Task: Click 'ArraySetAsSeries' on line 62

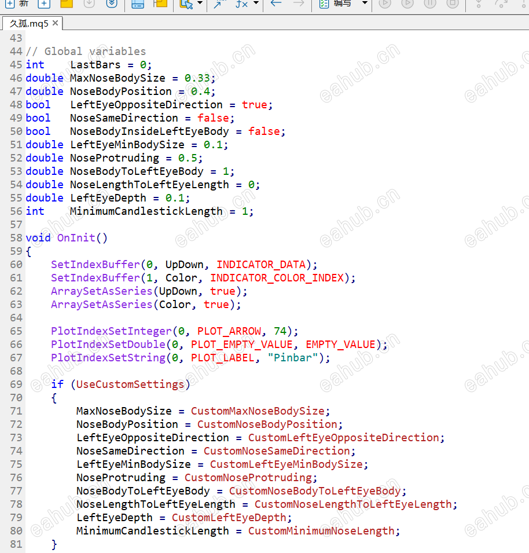Action: [101, 291]
